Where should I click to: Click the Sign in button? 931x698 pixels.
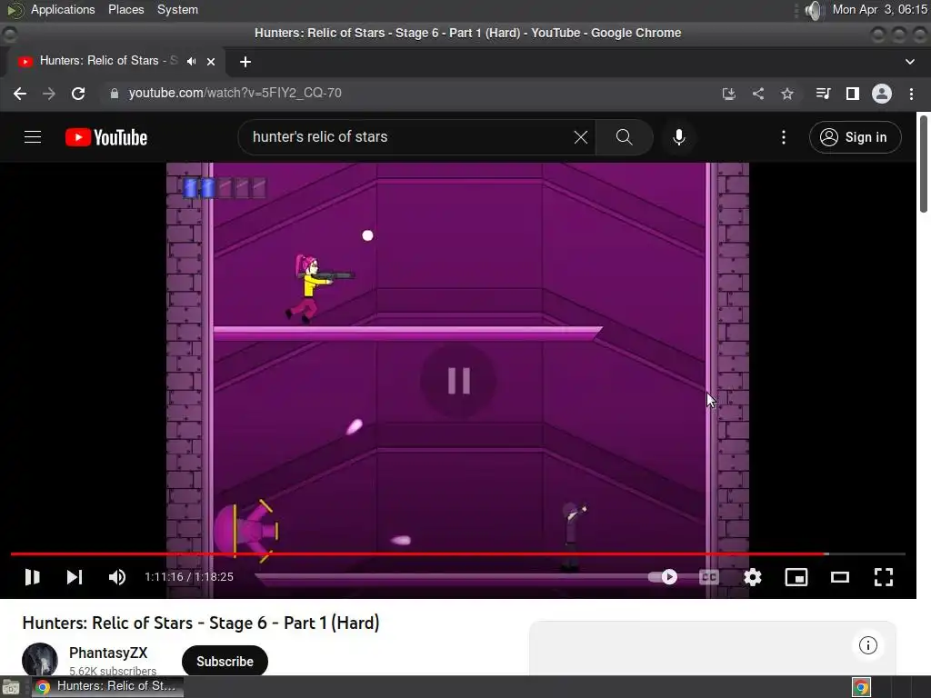point(855,137)
